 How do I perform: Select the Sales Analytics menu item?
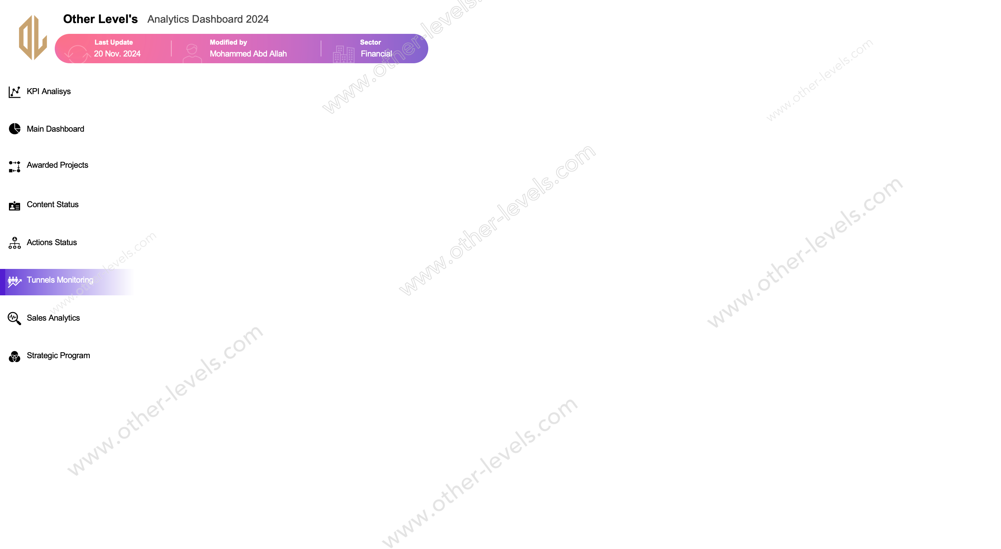pyautogui.click(x=54, y=317)
